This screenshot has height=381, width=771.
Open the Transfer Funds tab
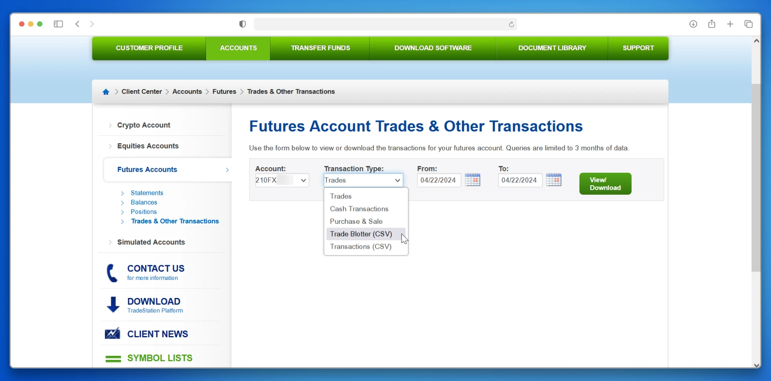(x=320, y=48)
